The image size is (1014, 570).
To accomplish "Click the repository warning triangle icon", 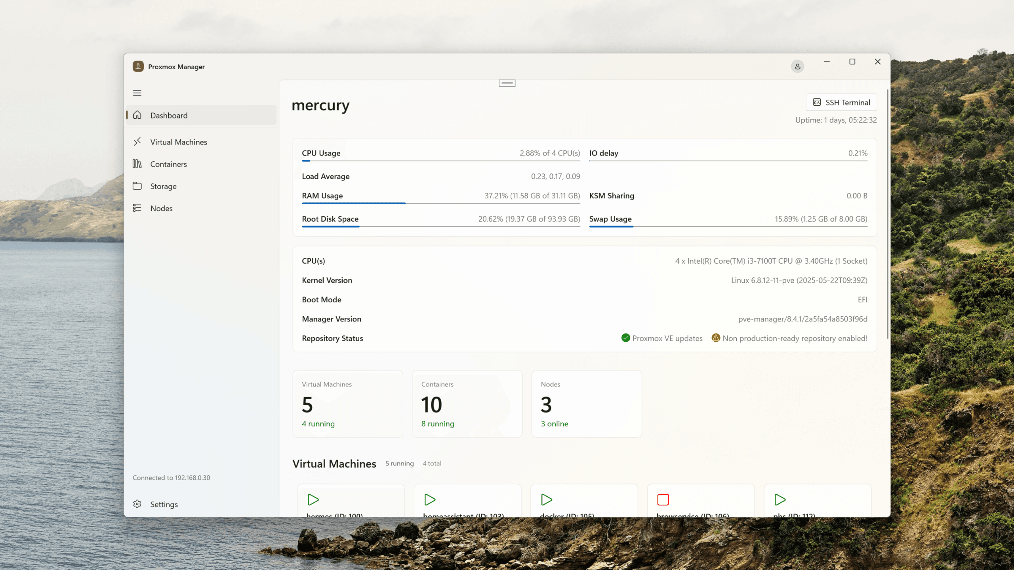I will tap(715, 338).
